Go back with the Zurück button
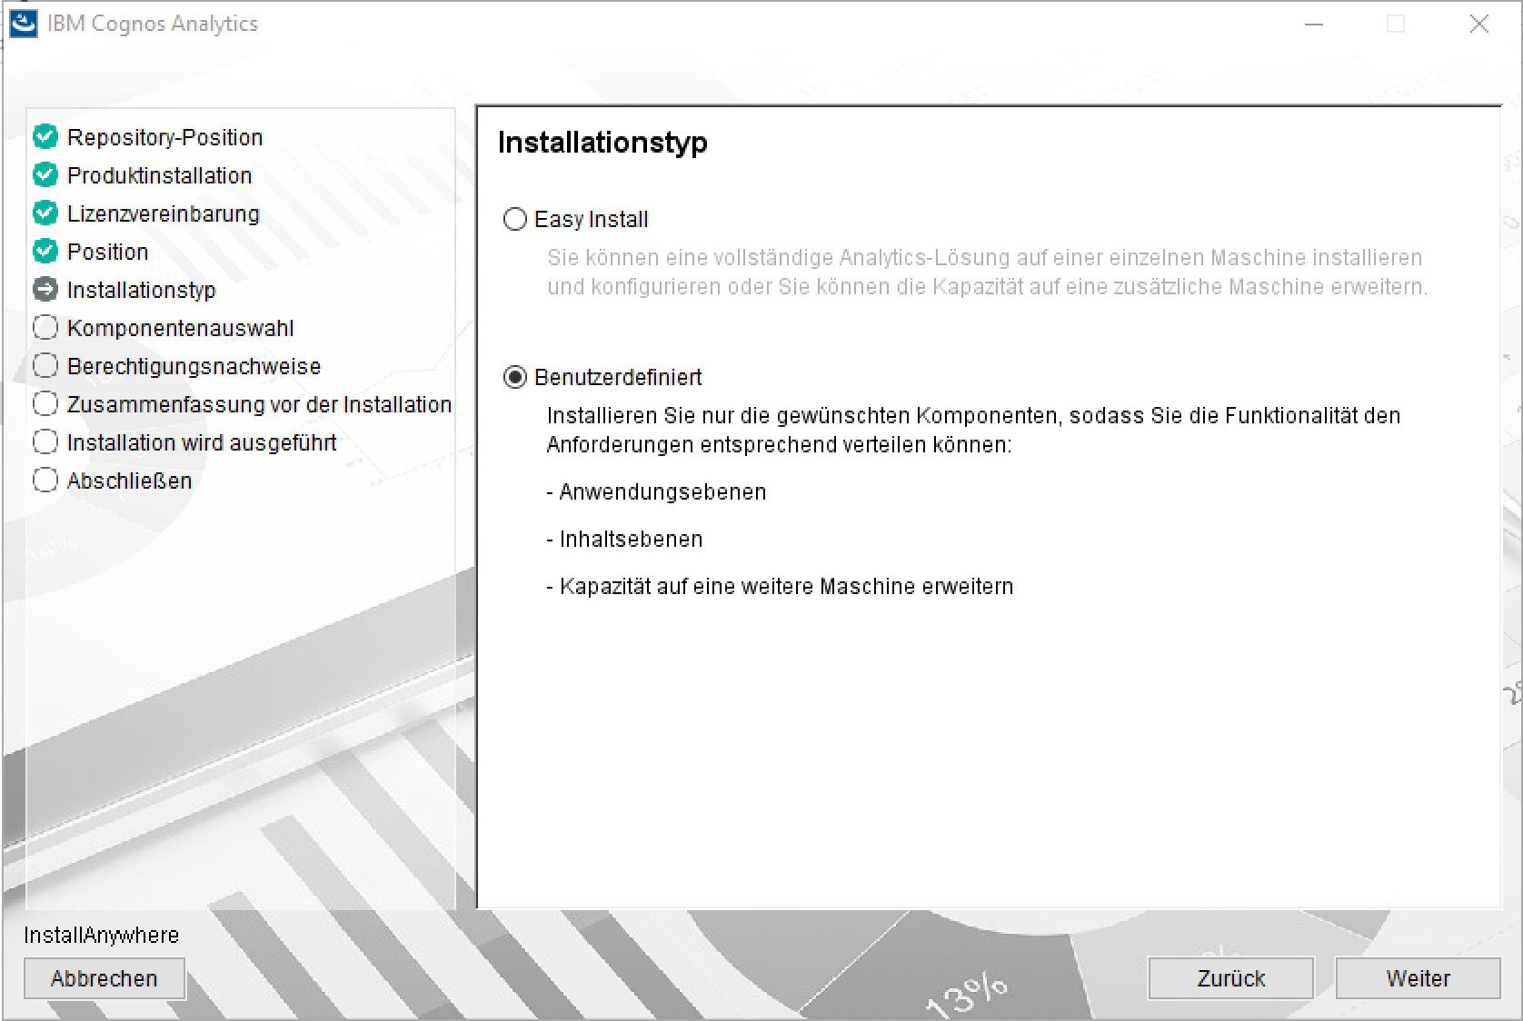This screenshot has height=1021, width=1523. pyautogui.click(x=1230, y=978)
